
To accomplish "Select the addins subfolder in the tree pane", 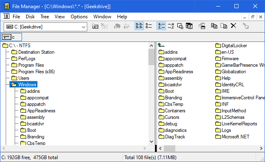I will (x=30, y=91).
